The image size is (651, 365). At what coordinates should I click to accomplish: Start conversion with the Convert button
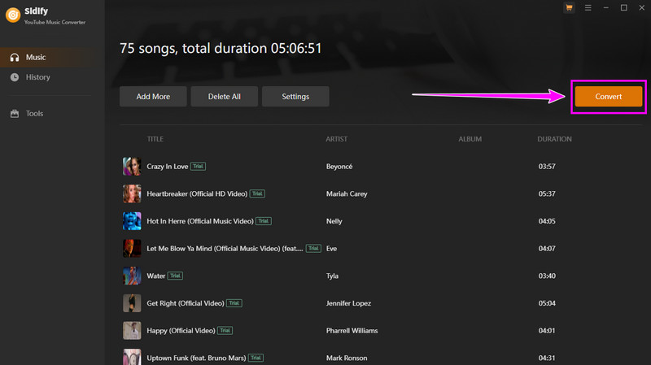609,96
